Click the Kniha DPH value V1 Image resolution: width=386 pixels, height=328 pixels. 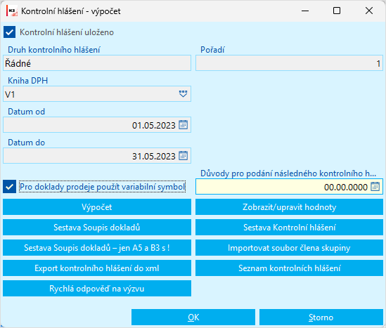click(x=10, y=94)
